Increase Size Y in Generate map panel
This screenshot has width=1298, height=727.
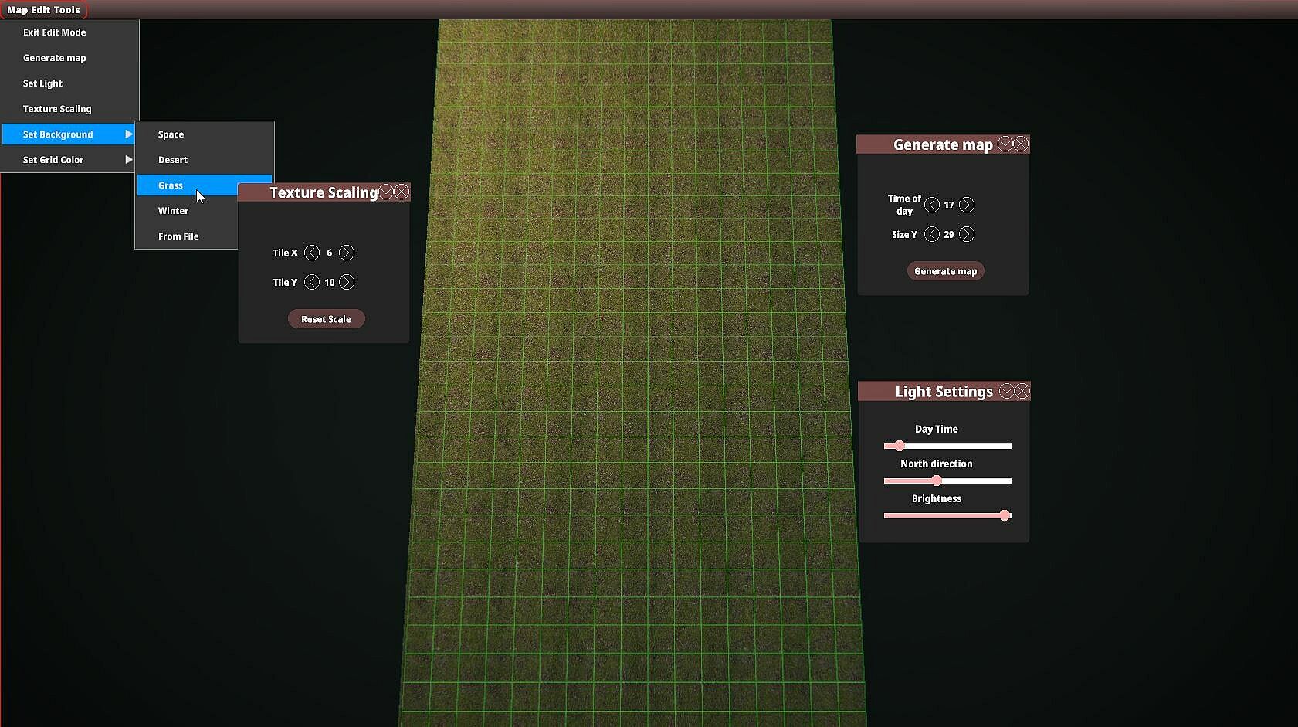(967, 234)
